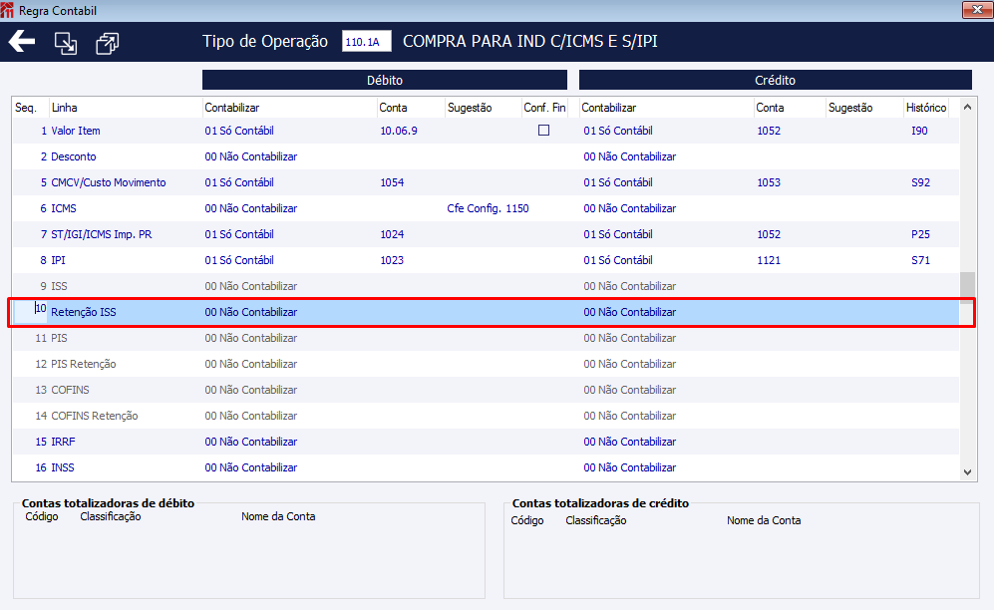
Task: Select the PIS Retenção row
Action: pos(486,364)
